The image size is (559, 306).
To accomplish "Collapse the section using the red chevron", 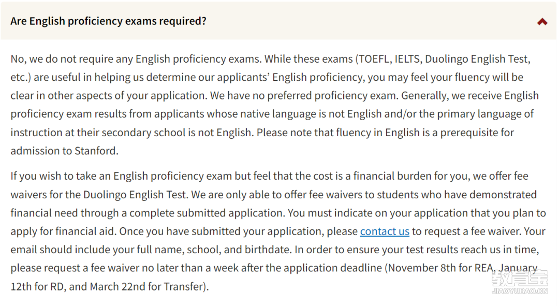I will coord(542,22).
